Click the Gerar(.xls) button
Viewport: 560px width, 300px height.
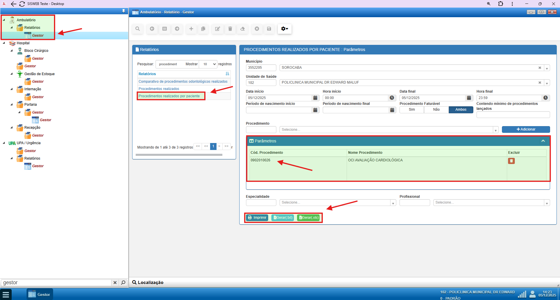point(308,218)
